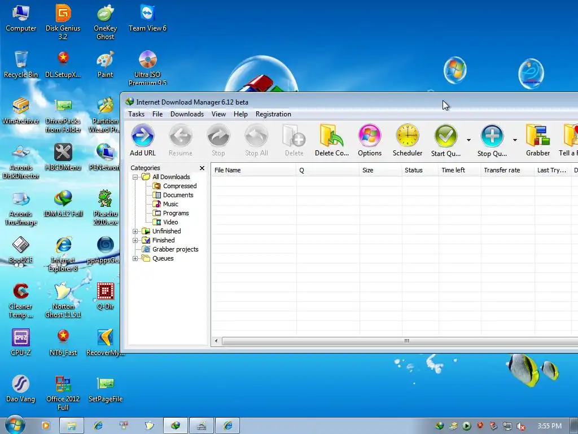Click the Stop Queue toolbar icon
Viewport: 578px width, 434px height.
pos(492,140)
